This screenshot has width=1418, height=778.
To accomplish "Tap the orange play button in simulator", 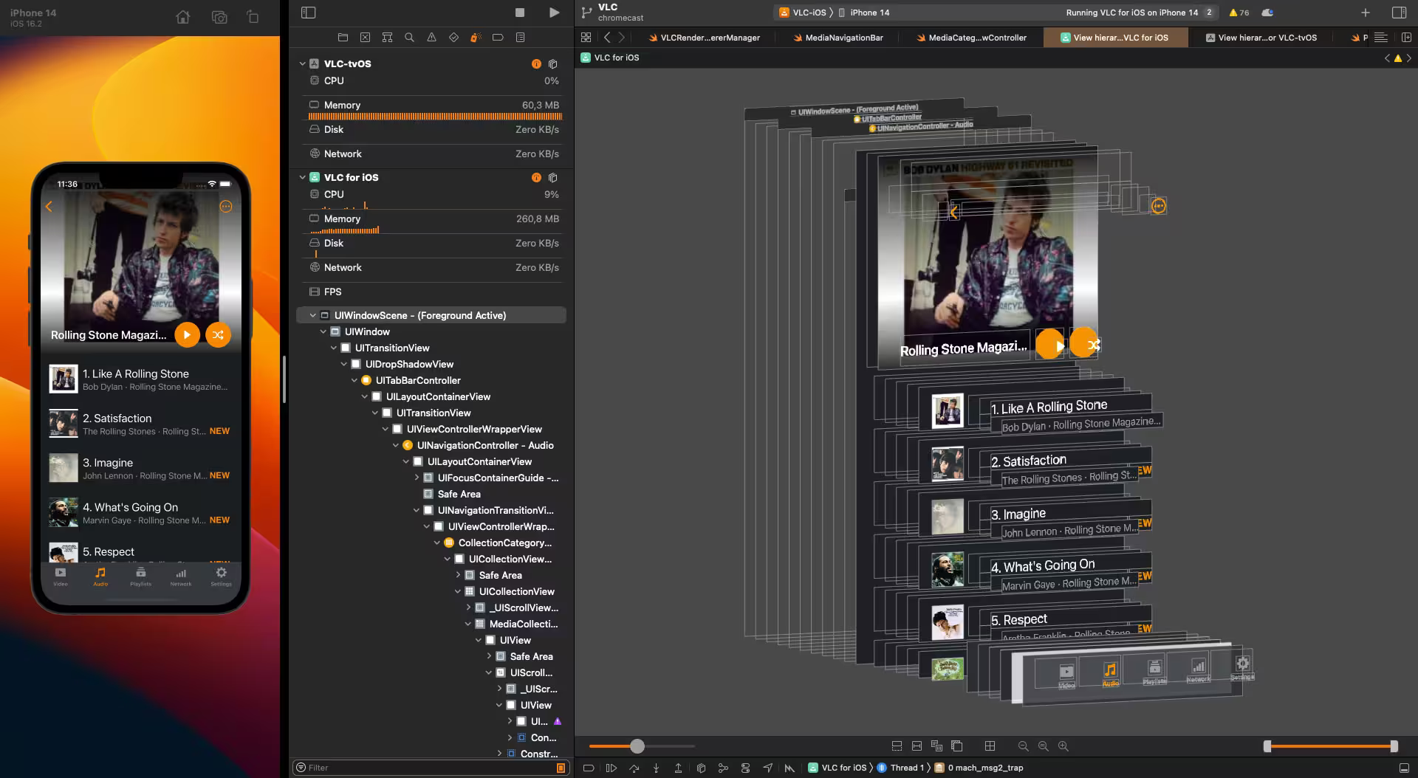I will click(x=187, y=335).
